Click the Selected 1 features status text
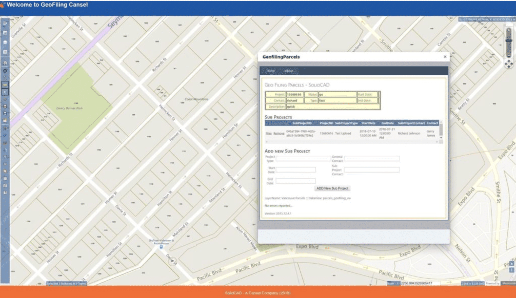 tap(66, 284)
